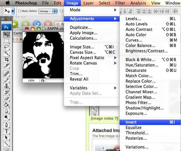The height and width of the screenshot is (151, 181).
Task: Choose Reveal All menu item
Action: [x=92, y=79]
